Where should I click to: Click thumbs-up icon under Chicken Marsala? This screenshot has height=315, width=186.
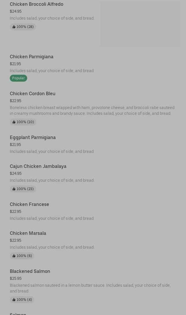point(14,256)
